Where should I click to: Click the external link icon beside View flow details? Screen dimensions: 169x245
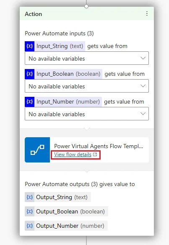(x=95, y=154)
